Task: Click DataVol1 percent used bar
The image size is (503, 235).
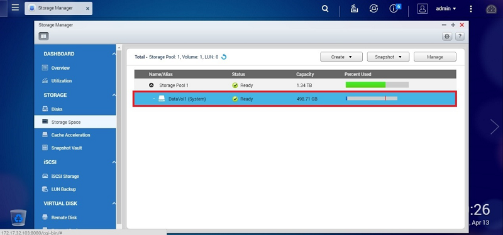Action: pos(372,99)
